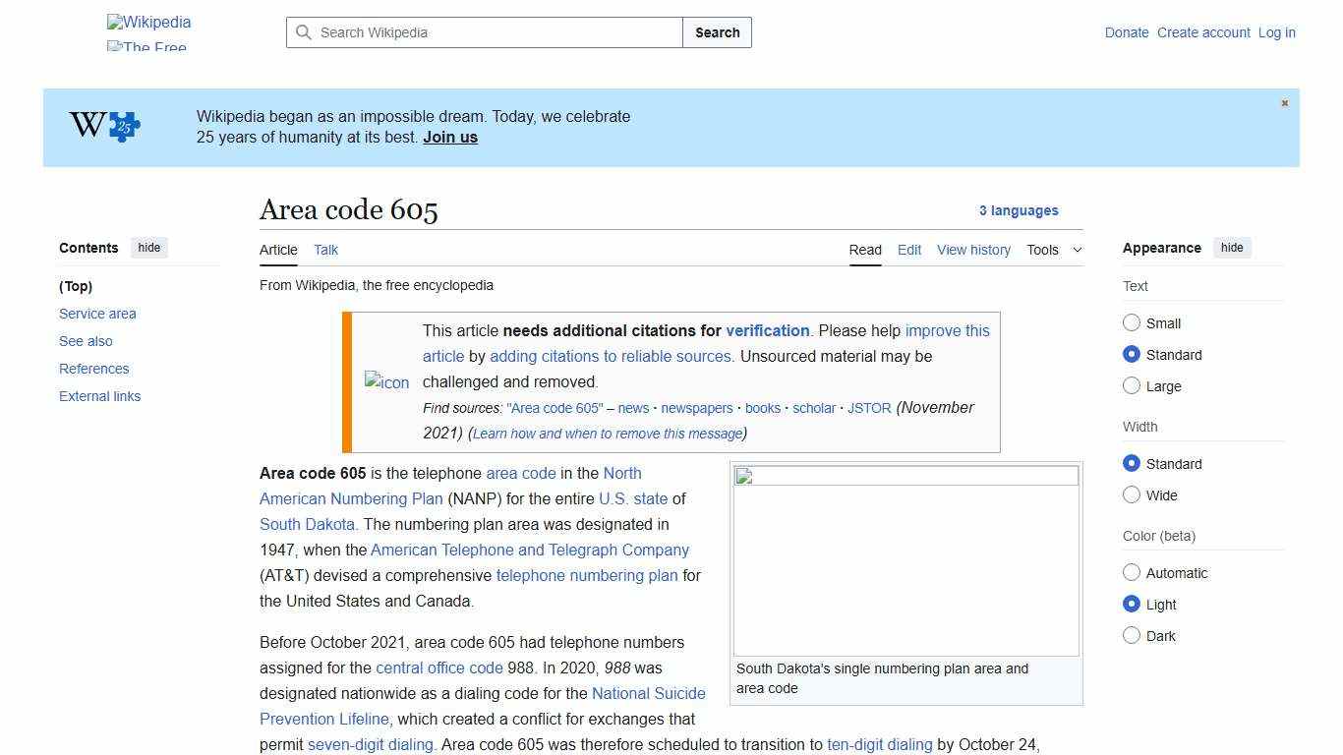Dismiss the anniversary banner with the × icon
Image resolution: width=1343 pixels, height=755 pixels.
[x=1284, y=102]
